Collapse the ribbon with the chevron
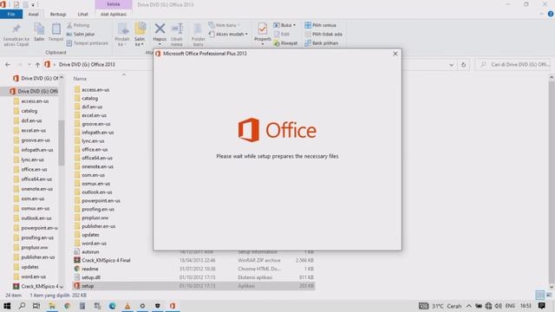This screenshot has height=312, width=555. pyautogui.click(x=541, y=14)
